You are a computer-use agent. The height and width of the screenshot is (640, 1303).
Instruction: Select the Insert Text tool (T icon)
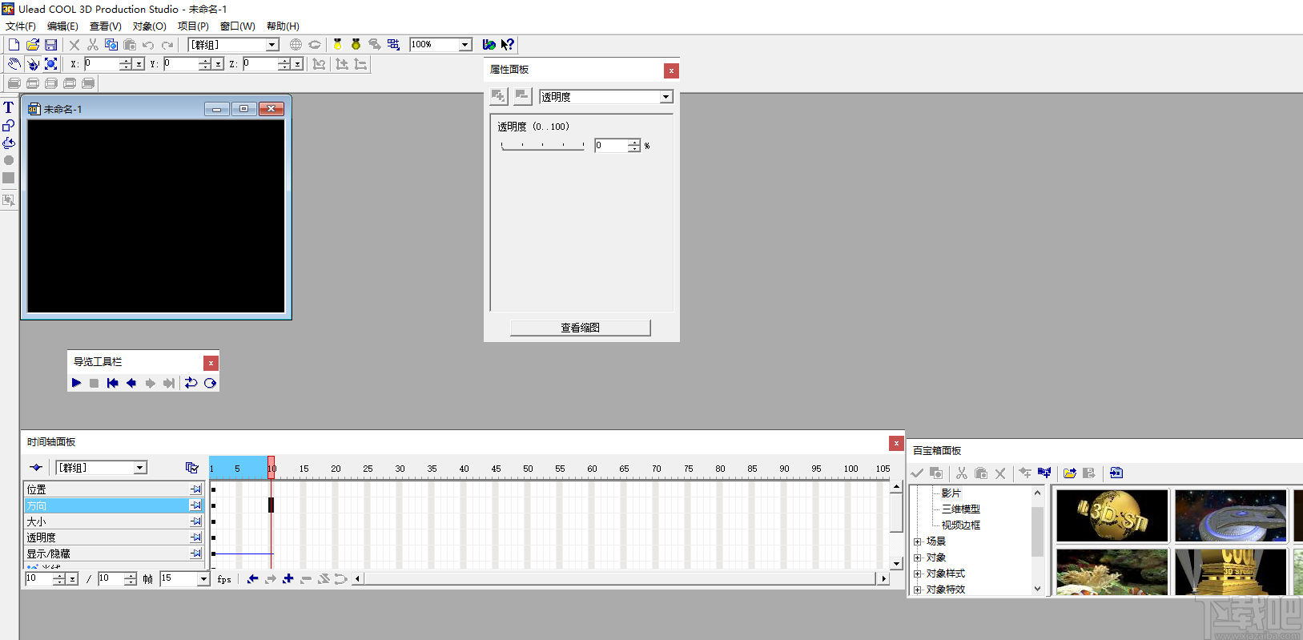coord(8,107)
